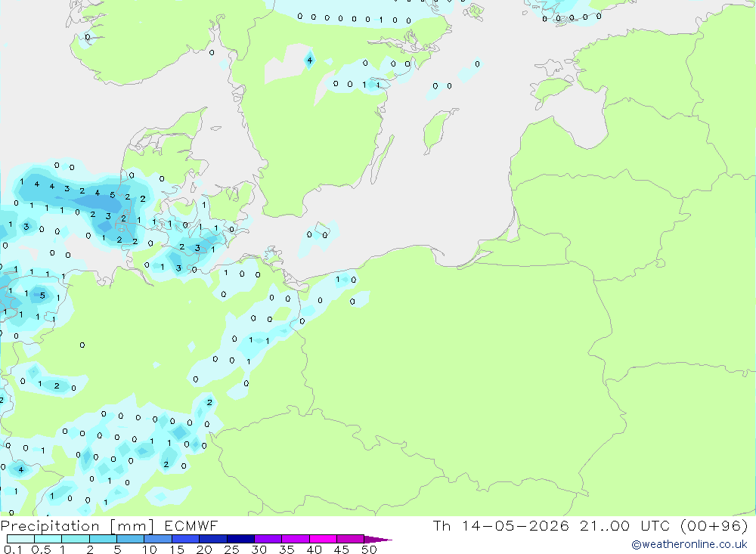The height and width of the screenshot is (554, 756).
Task: Click the narrow Öland island off Sweden's coast
Action: tap(381, 159)
